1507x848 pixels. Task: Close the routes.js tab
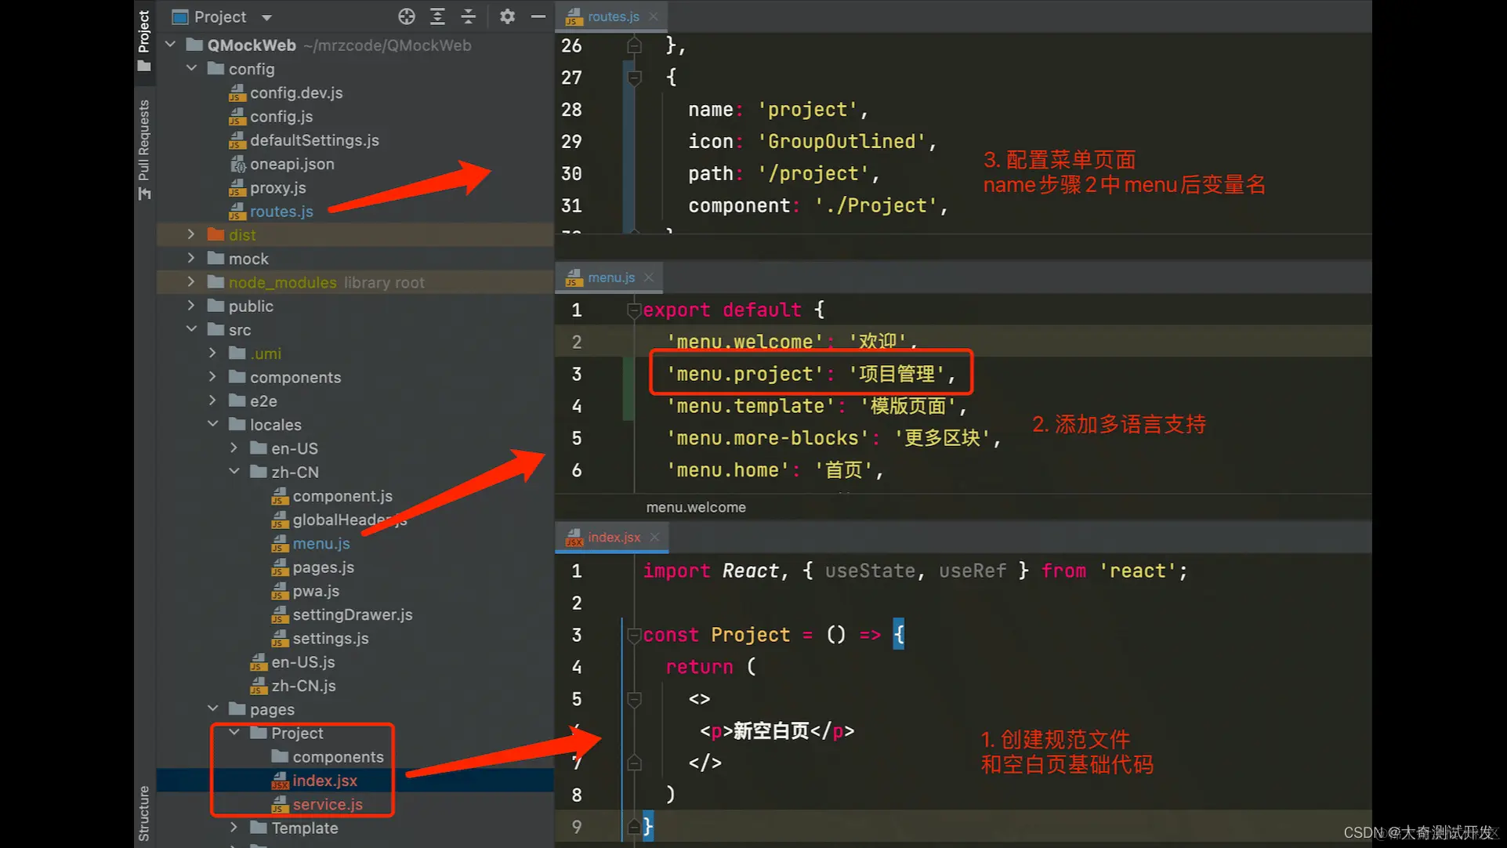[654, 16]
